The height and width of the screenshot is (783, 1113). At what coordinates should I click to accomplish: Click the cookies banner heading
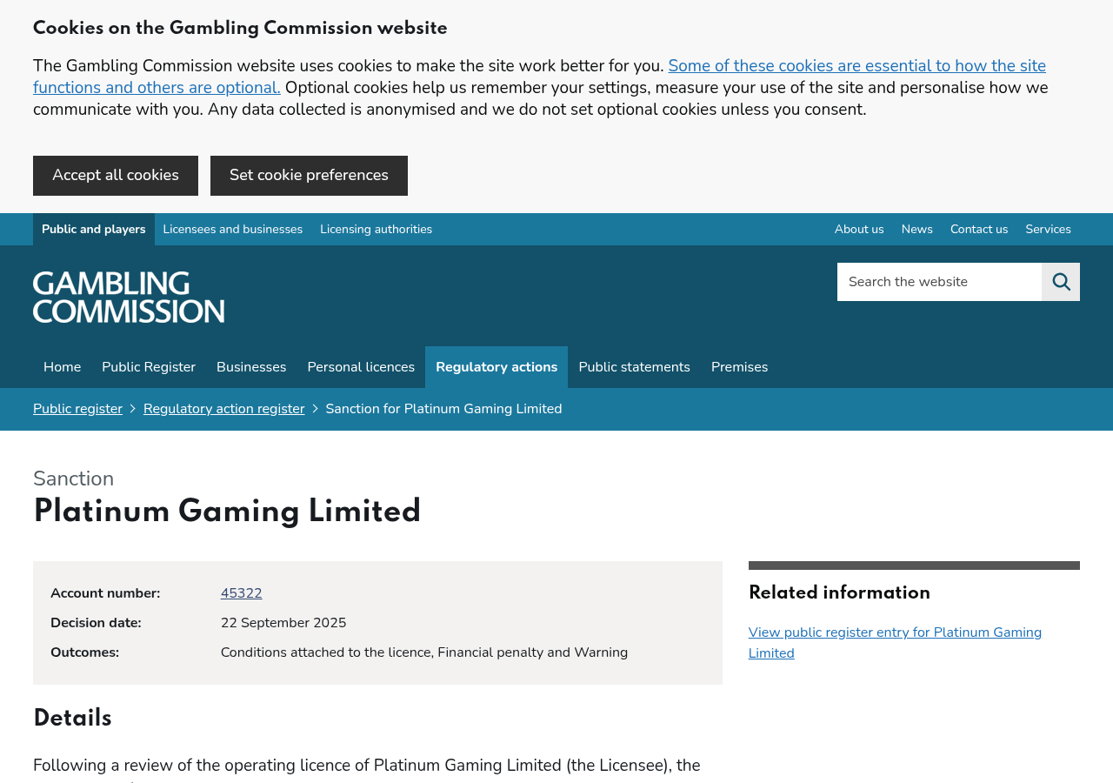tap(240, 29)
